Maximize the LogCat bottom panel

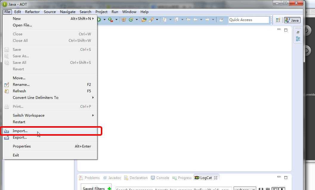(x=286, y=178)
